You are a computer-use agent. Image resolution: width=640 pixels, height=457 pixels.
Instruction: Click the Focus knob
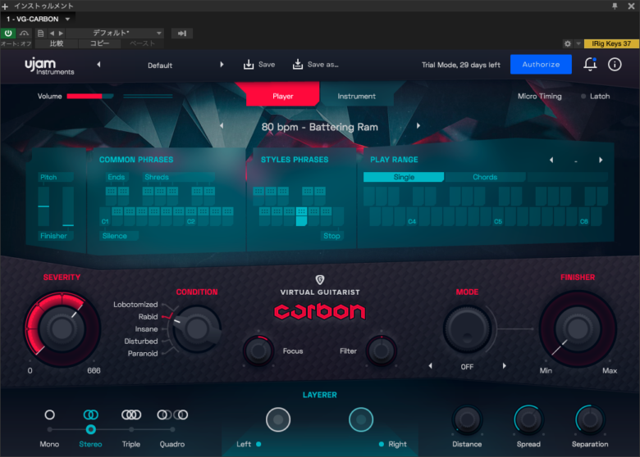point(258,351)
